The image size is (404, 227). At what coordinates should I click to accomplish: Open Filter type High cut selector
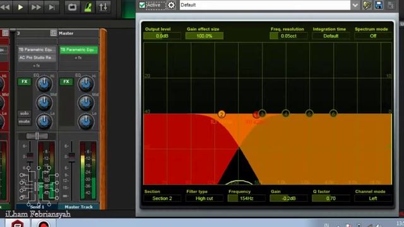205,199
